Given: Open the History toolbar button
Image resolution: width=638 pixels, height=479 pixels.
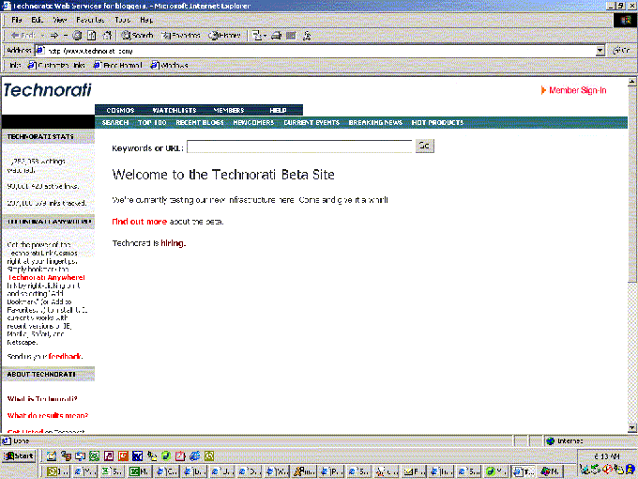Looking at the screenshot, I should pyautogui.click(x=224, y=36).
